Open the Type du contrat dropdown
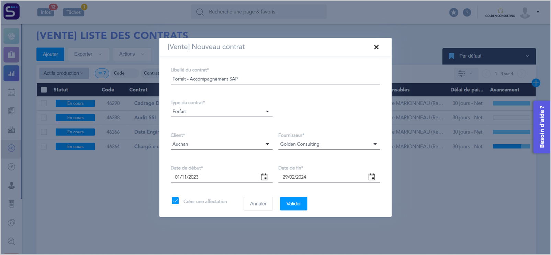 [222, 111]
